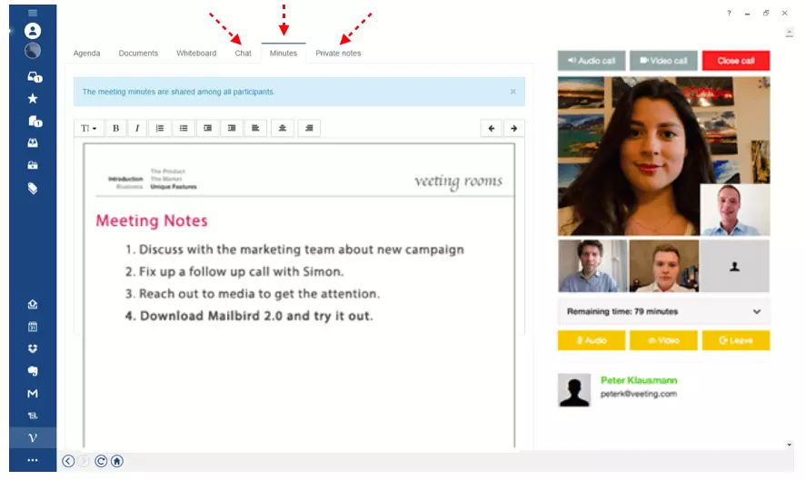Viewport: 806px width, 480px height.
Task: Select the Veeting Rooms V icon
Action: click(x=33, y=438)
